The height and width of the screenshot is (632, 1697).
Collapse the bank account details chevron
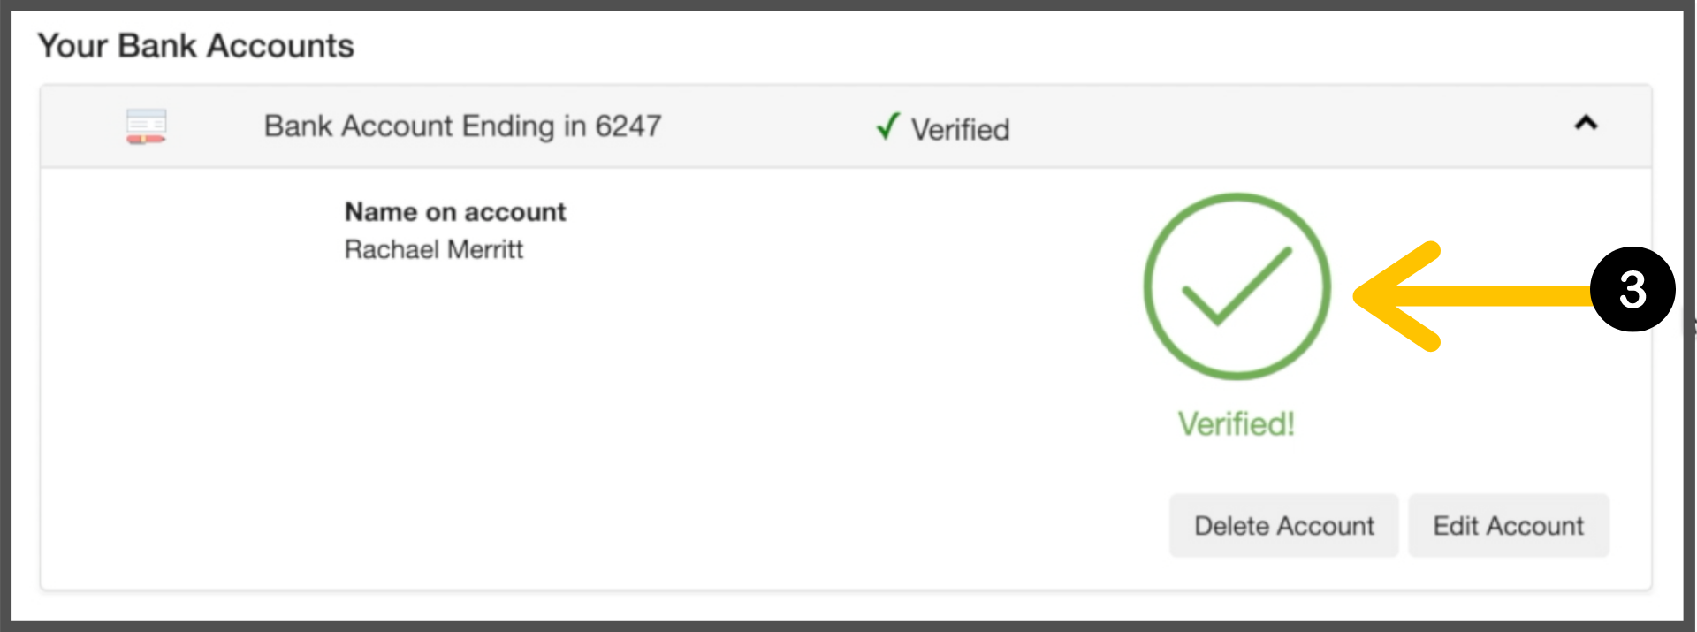pyautogui.click(x=1586, y=124)
